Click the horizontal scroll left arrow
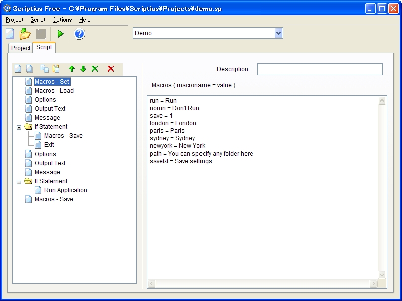The image size is (402, 301). pos(152,283)
